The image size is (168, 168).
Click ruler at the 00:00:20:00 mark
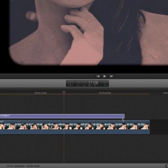[105, 93]
